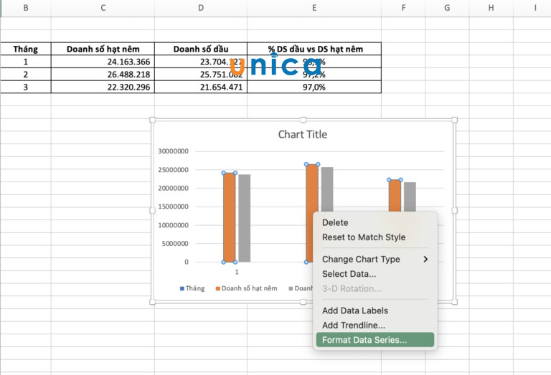The height and width of the screenshot is (375, 551).
Task: Select column D header
Action: [201, 8]
